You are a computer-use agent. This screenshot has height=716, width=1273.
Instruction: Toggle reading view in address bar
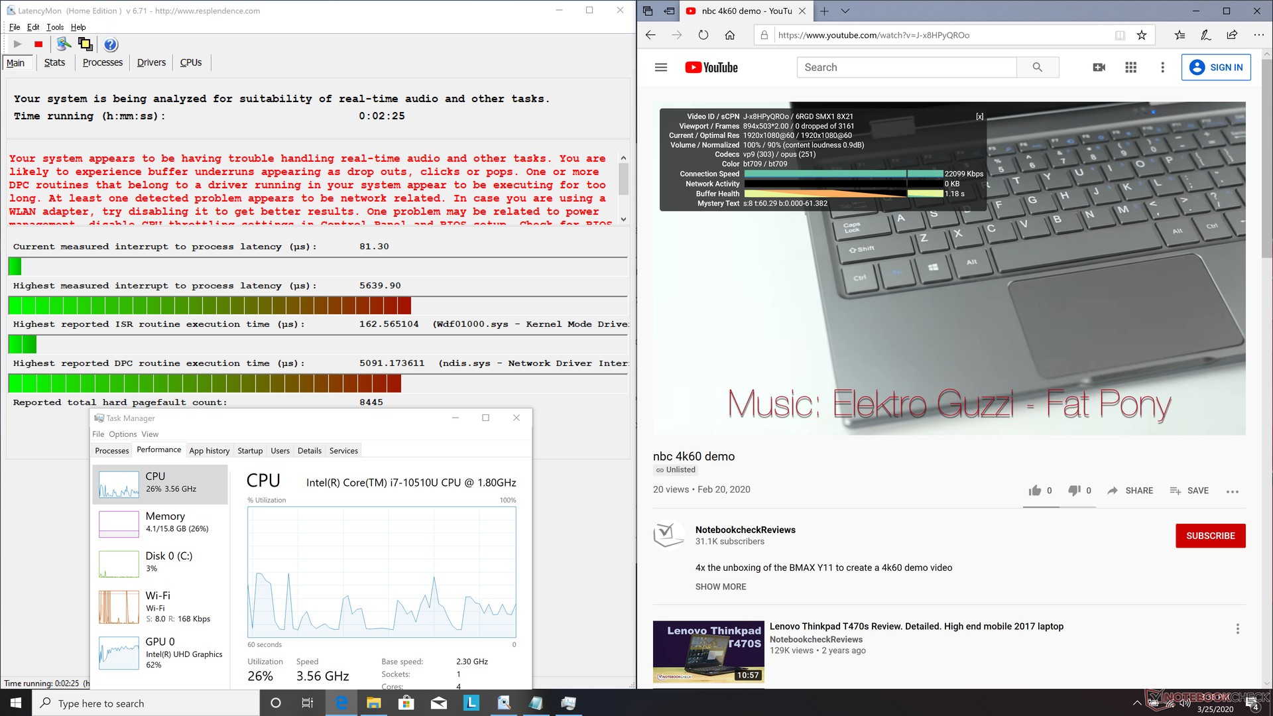pyautogui.click(x=1119, y=35)
